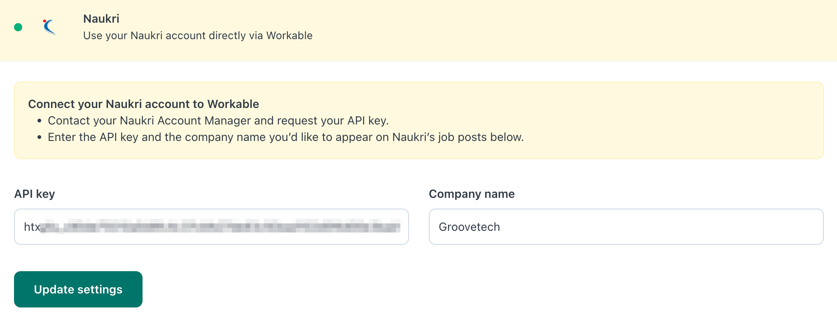This screenshot has width=837, height=319.
Task: Save changes with Update settings button
Action: (78, 289)
